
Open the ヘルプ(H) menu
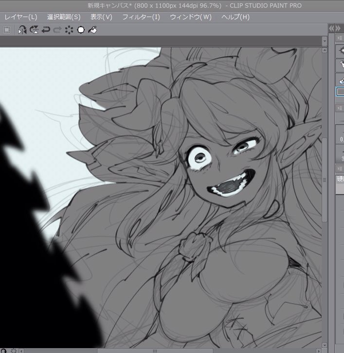235,17
